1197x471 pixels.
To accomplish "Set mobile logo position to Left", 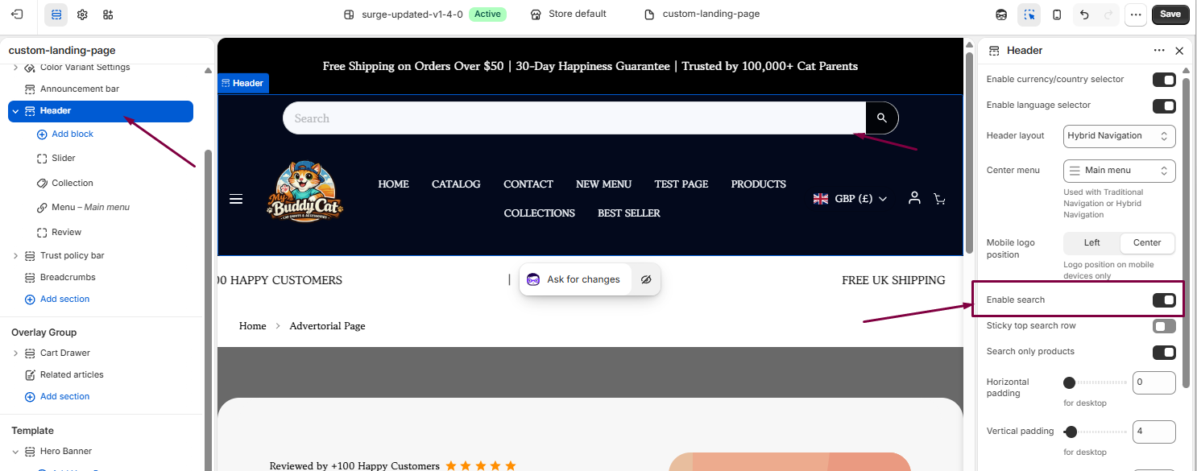I will 1091,242.
